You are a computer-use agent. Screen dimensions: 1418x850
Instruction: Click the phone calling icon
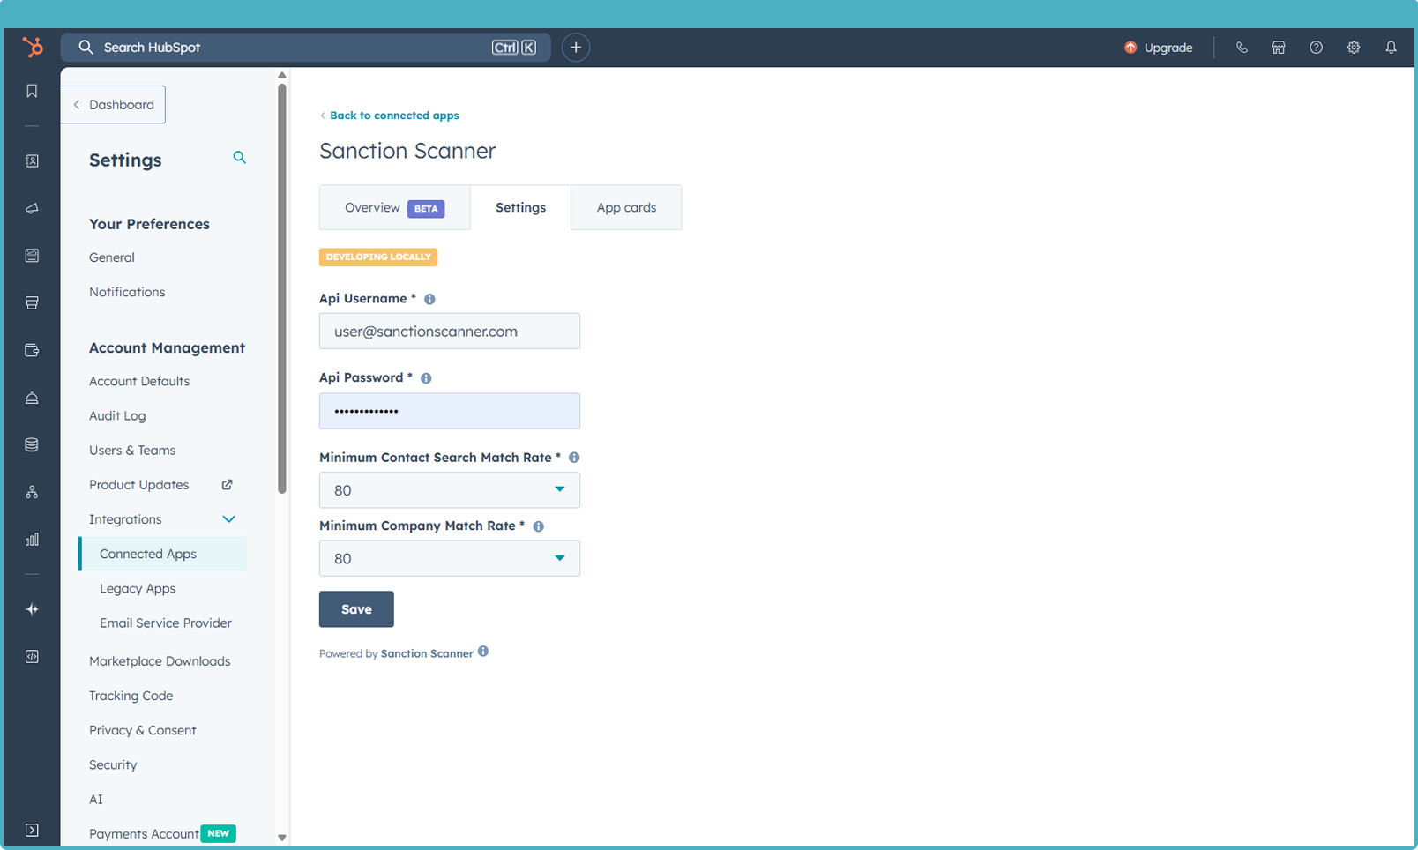[1242, 48]
